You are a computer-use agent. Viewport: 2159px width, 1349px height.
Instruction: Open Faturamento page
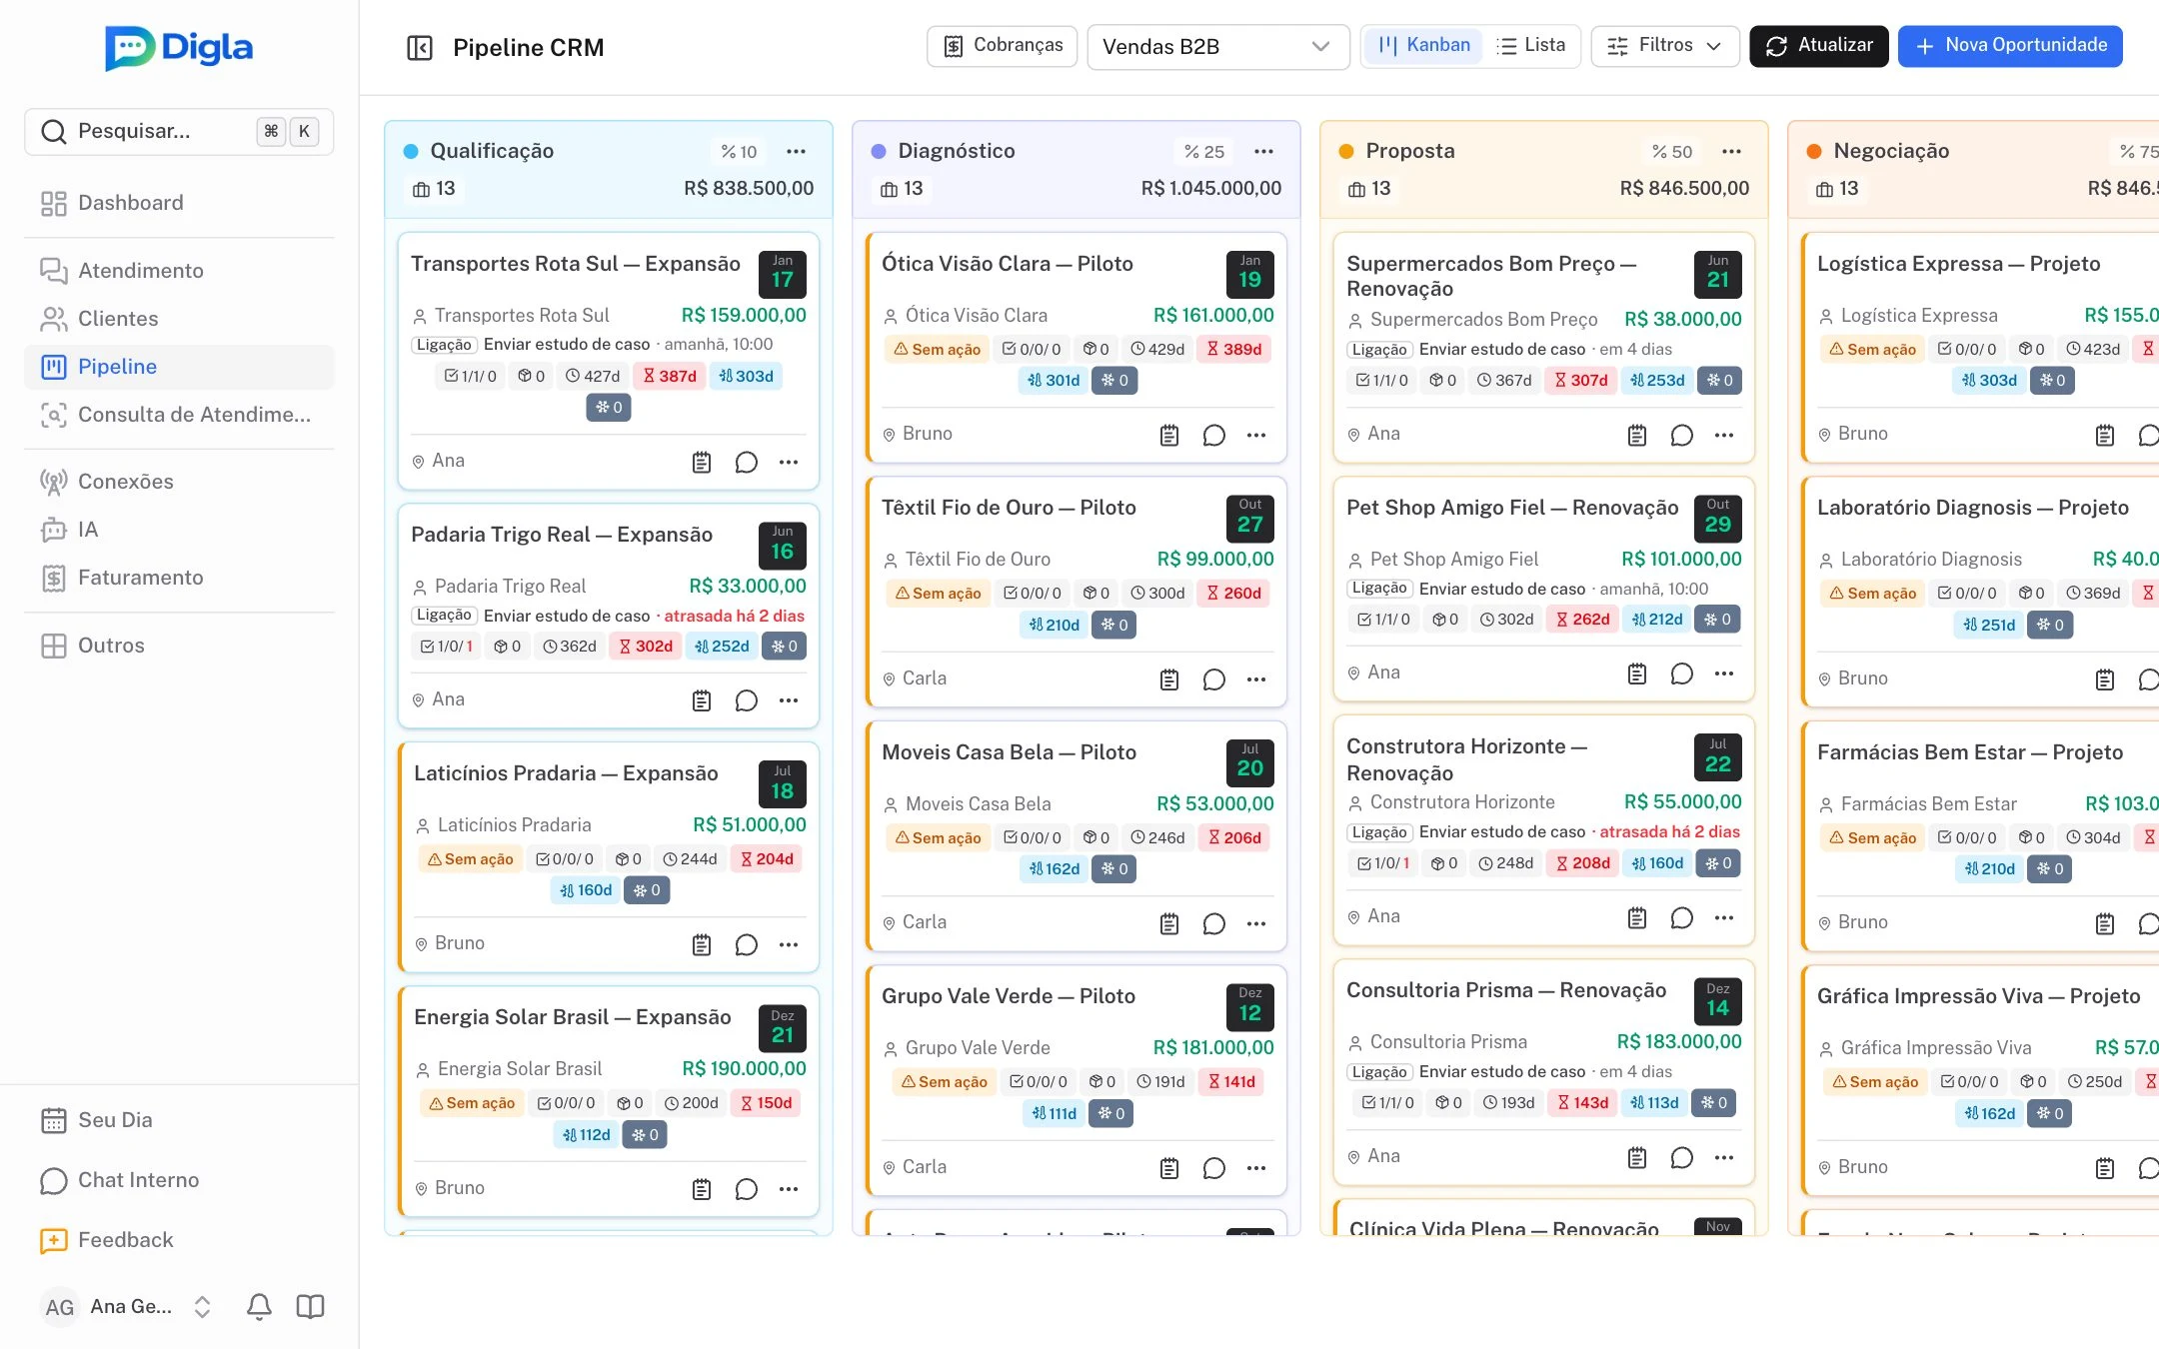179,578
